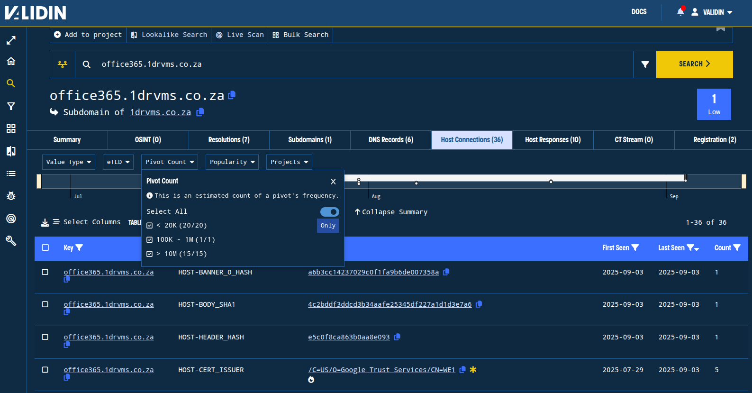The width and height of the screenshot is (752, 393).
Task: Click the pivot tree icon left of search box
Action: pyautogui.click(x=63, y=64)
